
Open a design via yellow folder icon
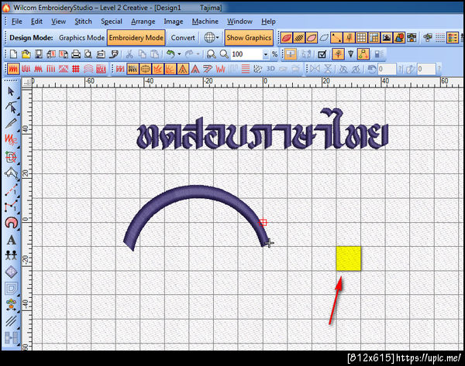(x=26, y=54)
